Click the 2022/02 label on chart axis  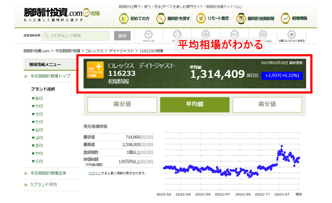(x=164, y=194)
